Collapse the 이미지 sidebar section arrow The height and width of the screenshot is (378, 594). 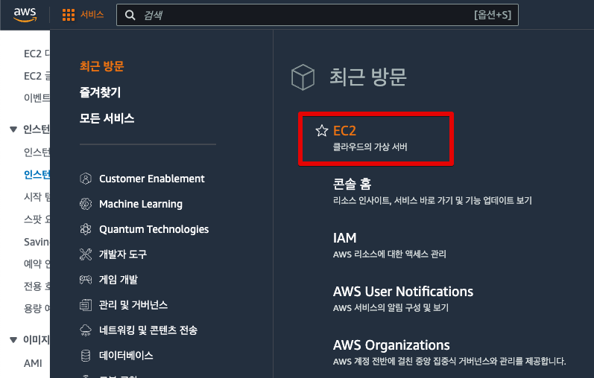[13, 340]
